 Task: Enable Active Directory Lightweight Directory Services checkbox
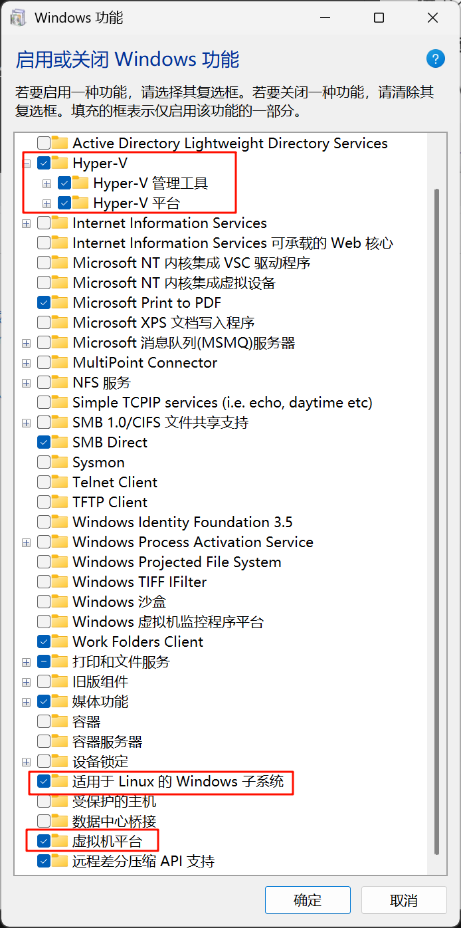point(44,143)
